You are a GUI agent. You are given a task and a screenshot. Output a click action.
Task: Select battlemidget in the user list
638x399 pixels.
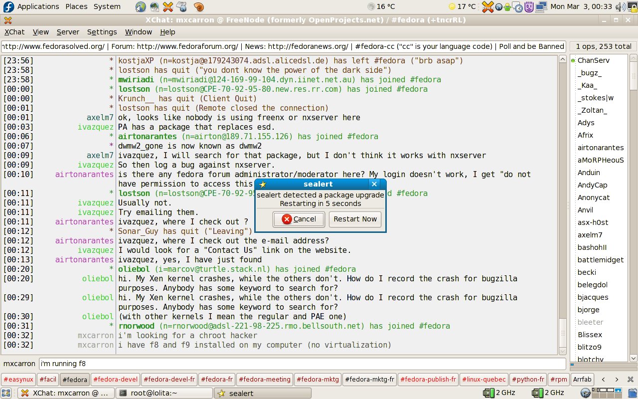point(600,260)
